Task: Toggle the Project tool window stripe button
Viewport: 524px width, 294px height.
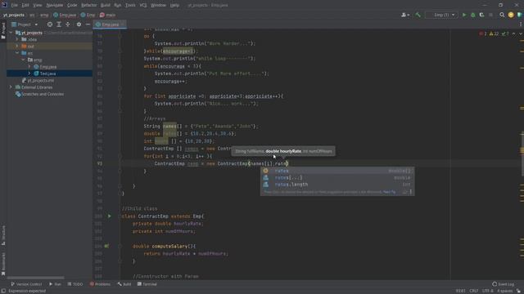Action: coord(3,31)
